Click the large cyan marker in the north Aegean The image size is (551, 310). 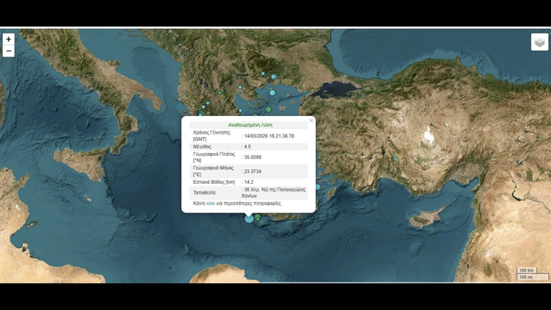pos(272,93)
